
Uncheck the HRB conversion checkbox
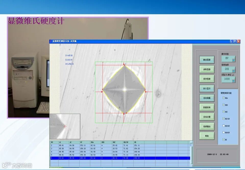click(224, 105)
